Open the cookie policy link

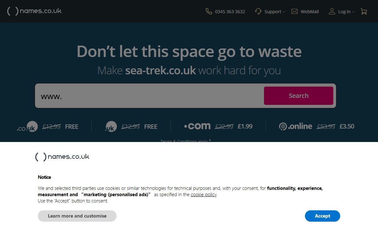pos(203,195)
